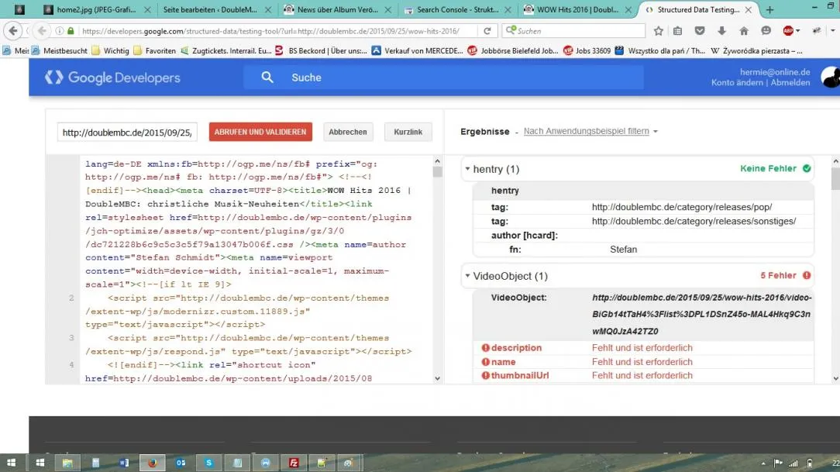840x472 pixels.
Task: Open a new browser tab with plus
Action: point(769,9)
